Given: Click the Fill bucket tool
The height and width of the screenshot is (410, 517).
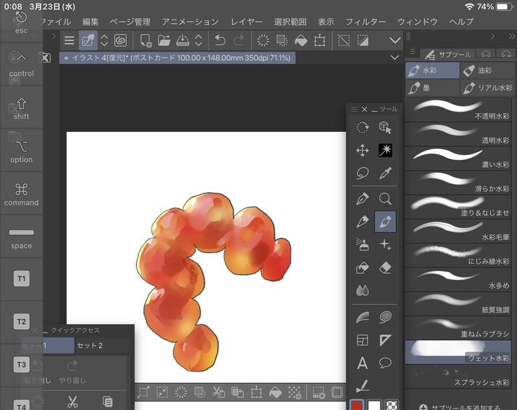Looking at the screenshot, I should pos(362,268).
